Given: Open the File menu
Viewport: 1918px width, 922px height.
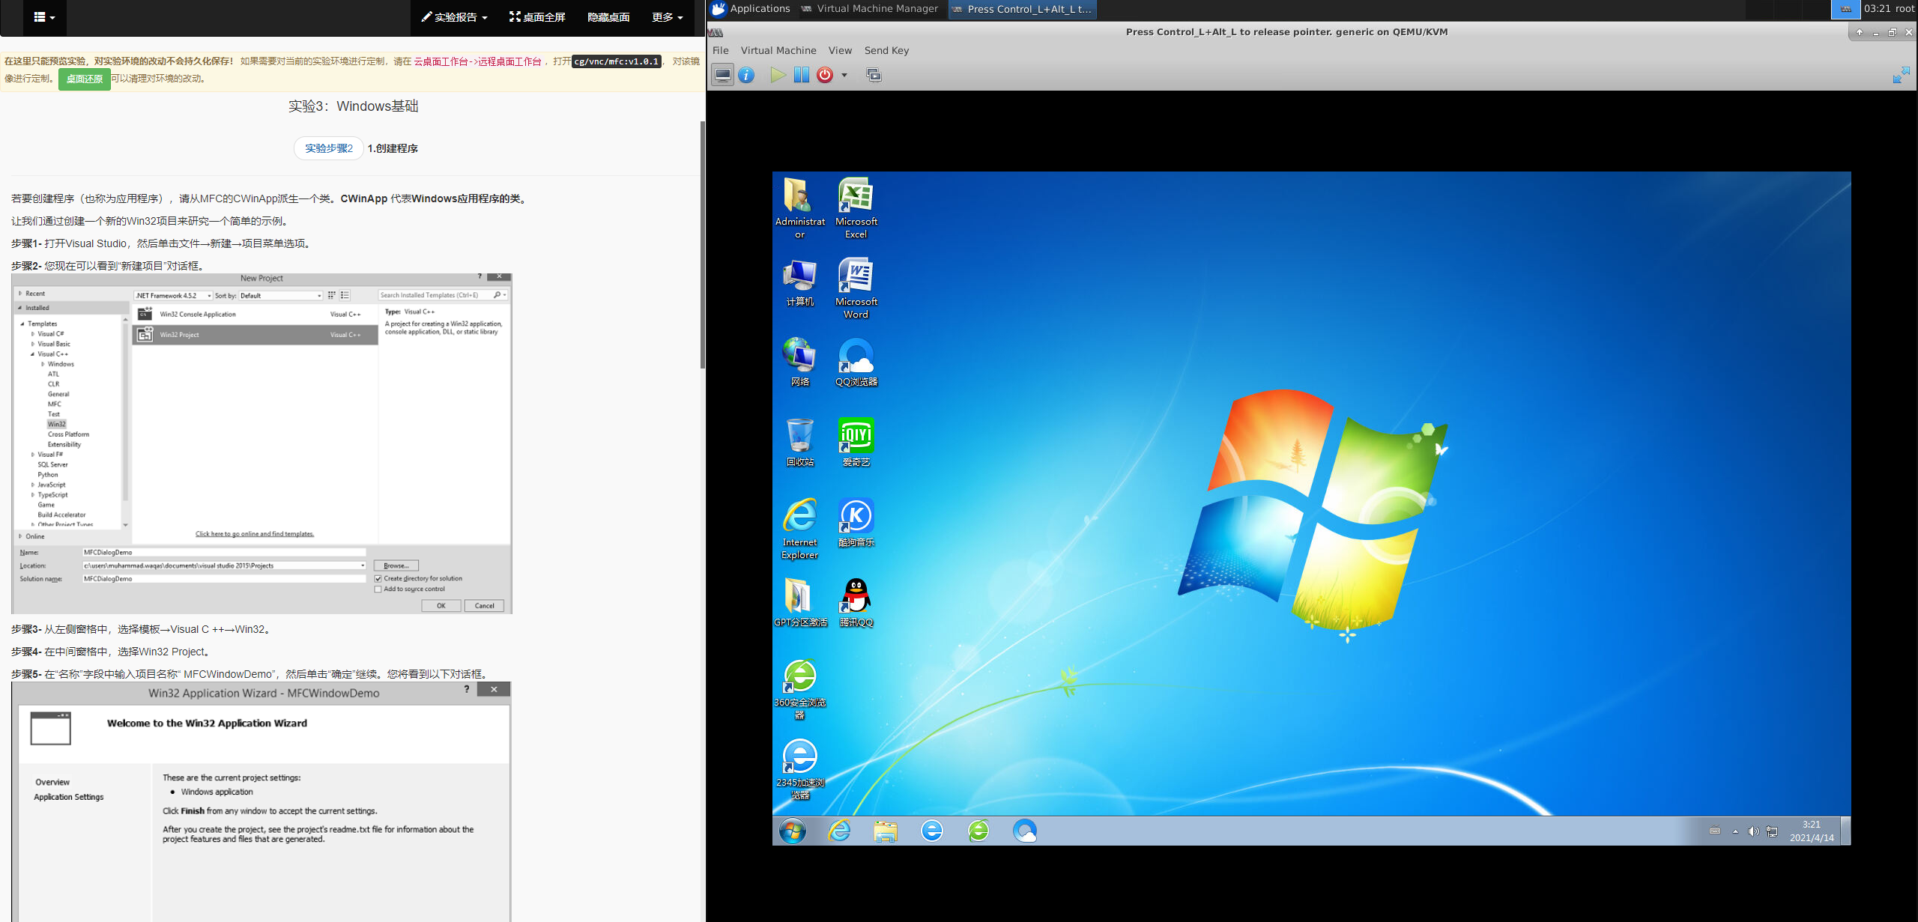Looking at the screenshot, I should [x=721, y=50].
